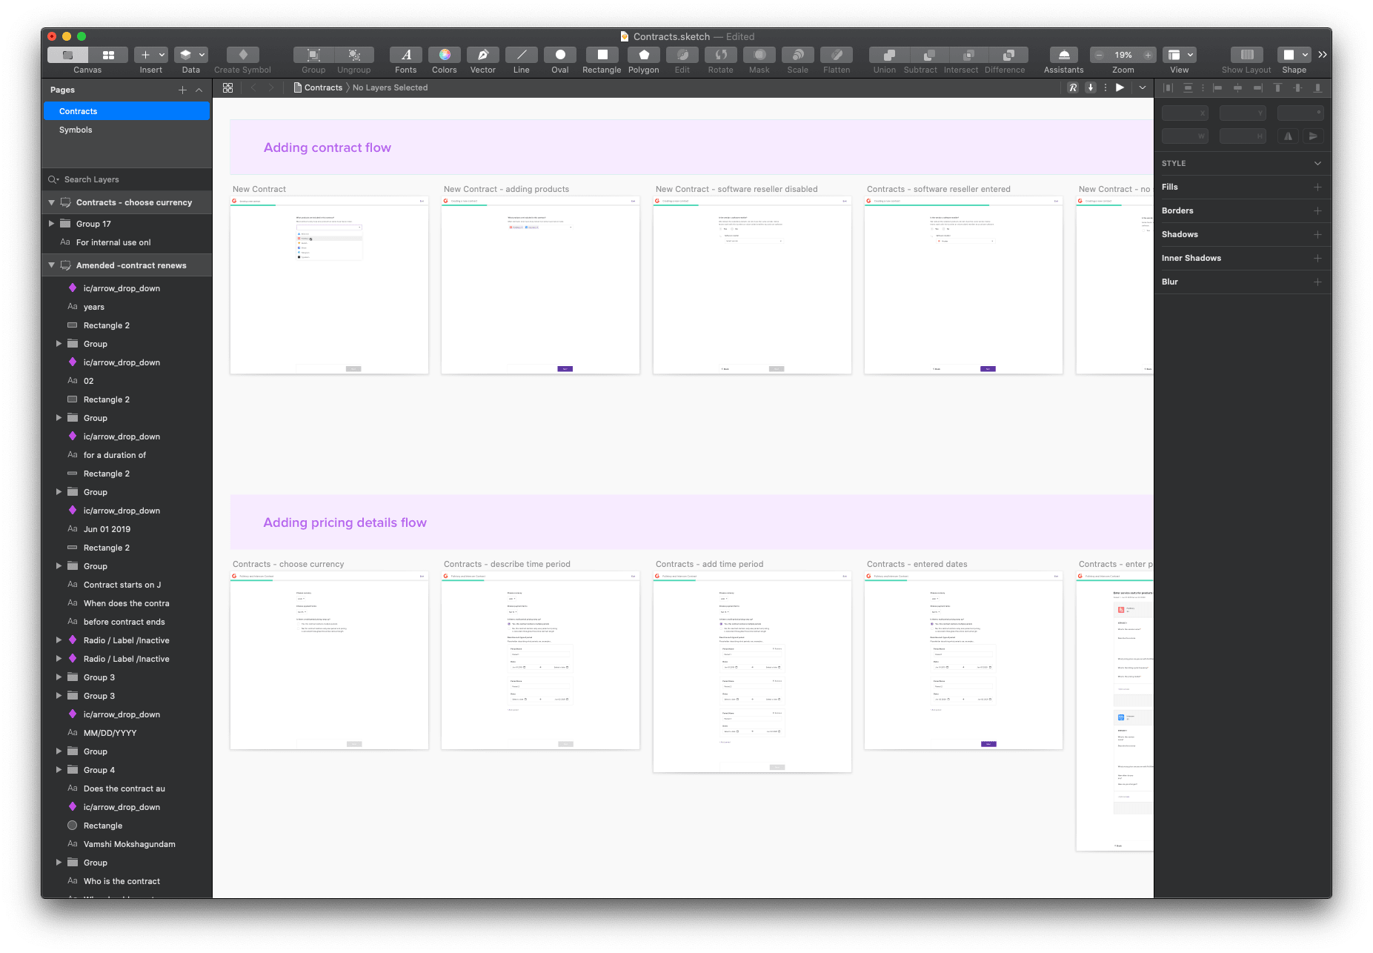Collapse Amended -contract renews artboard
The width and height of the screenshot is (1373, 953).
click(x=52, y=265)
